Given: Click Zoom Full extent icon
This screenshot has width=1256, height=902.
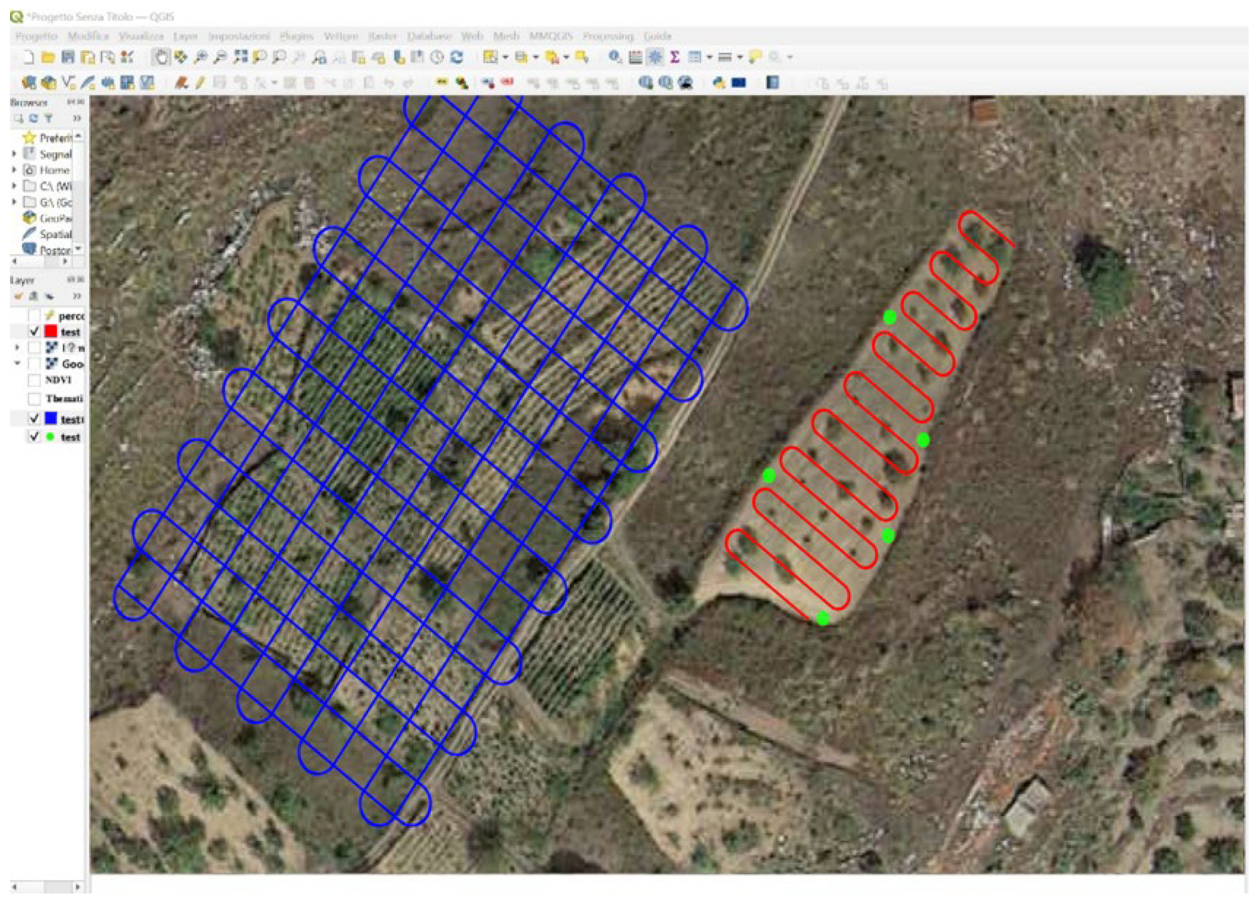Looking at the screenshot, I should pos(241,57).
